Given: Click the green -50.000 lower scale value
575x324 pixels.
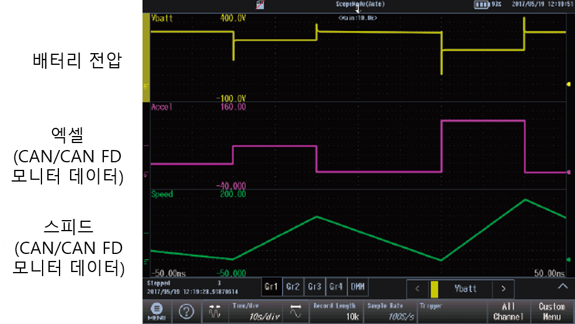Looking at the screenshot, I should tap(231, 273).
